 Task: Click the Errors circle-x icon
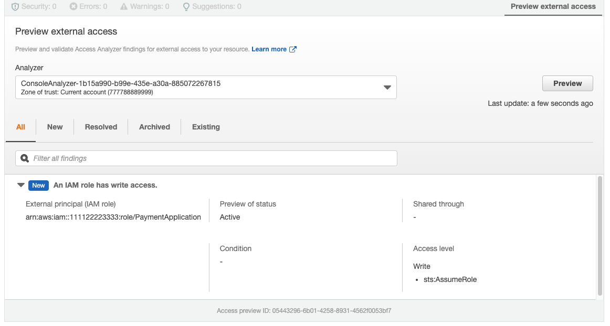pyautogui.click(x=73, y=7)
